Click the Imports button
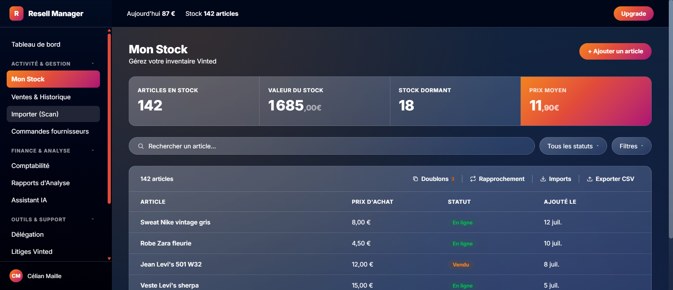 tap(556, 179)
